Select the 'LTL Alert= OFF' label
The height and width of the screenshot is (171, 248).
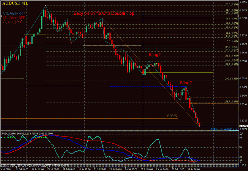pos(14,17)
